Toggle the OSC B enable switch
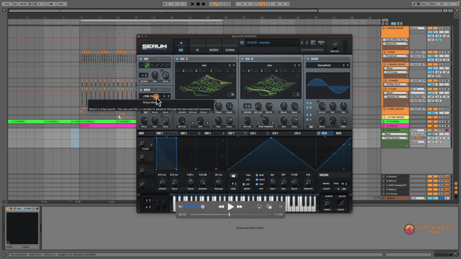Screen dimensions: 461x259 [x=243, y=59]
